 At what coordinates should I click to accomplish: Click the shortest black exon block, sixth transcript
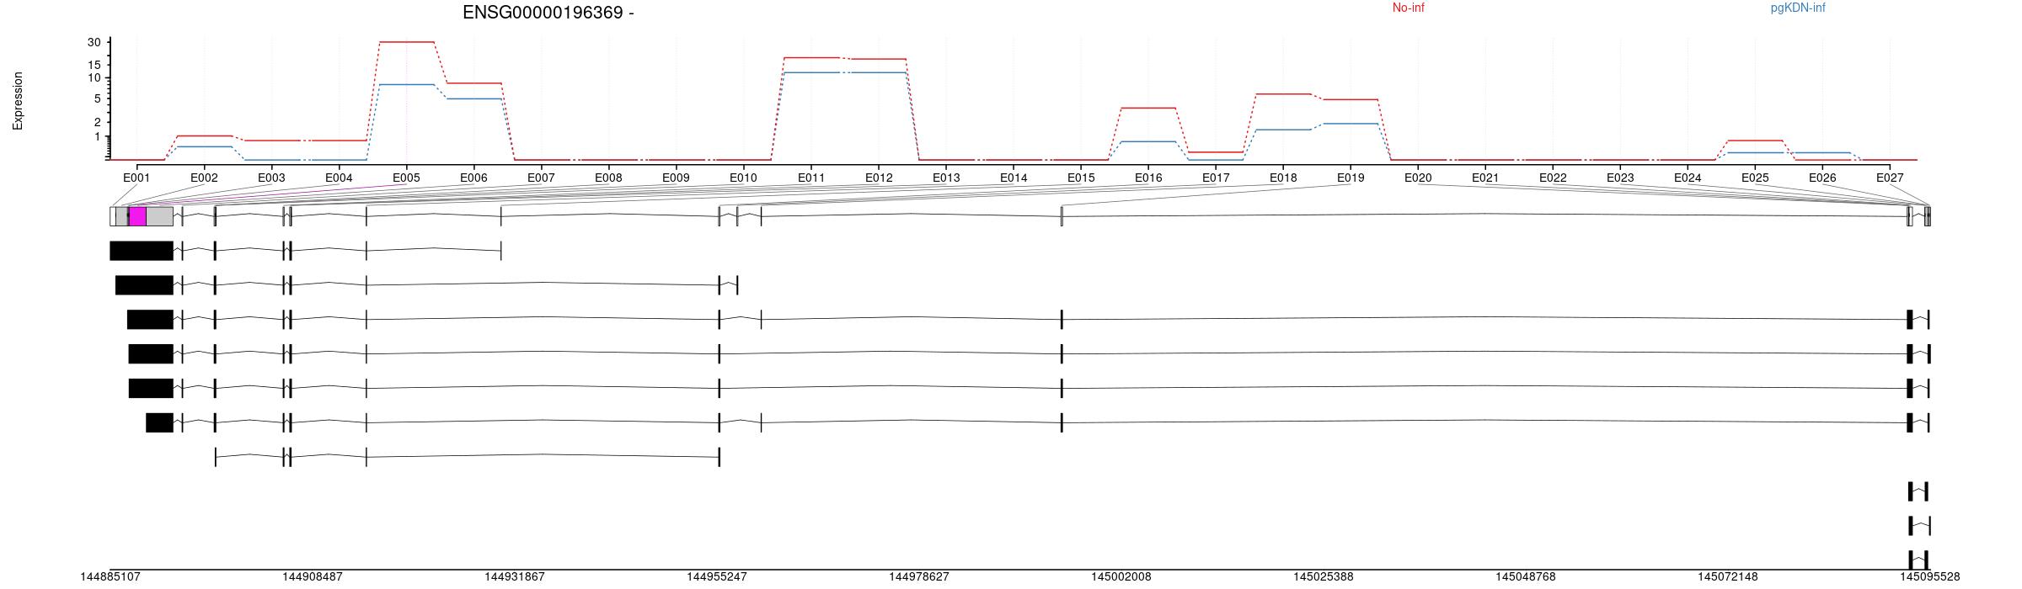159,422
